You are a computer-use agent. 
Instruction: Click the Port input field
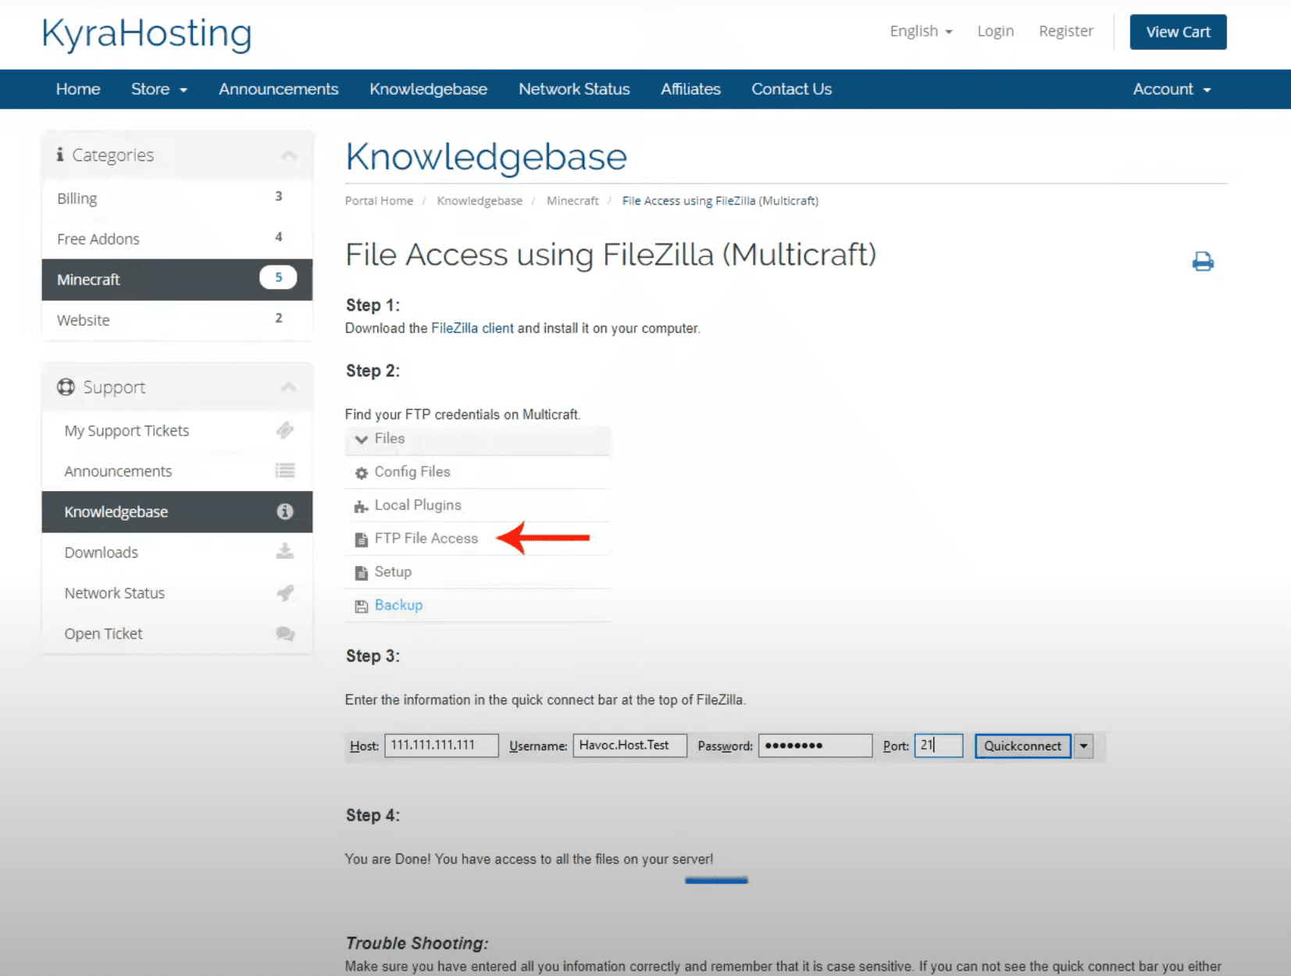click(x=939, y=746)
